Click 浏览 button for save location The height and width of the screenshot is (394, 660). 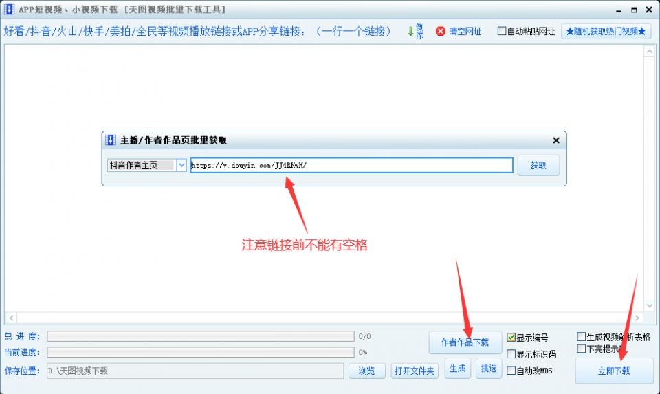pyautogui.click(x=367, y=371)
